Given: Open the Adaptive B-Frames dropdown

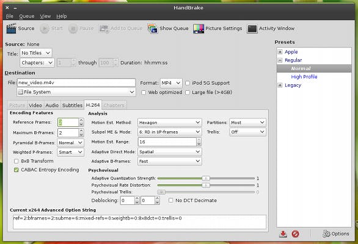Looking at the screenshot, I should pos(170,161).
